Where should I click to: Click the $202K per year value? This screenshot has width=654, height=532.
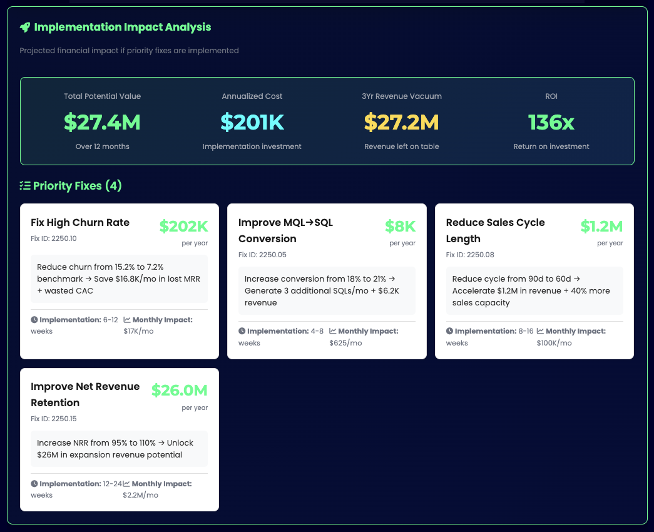(x=184, y=225)
